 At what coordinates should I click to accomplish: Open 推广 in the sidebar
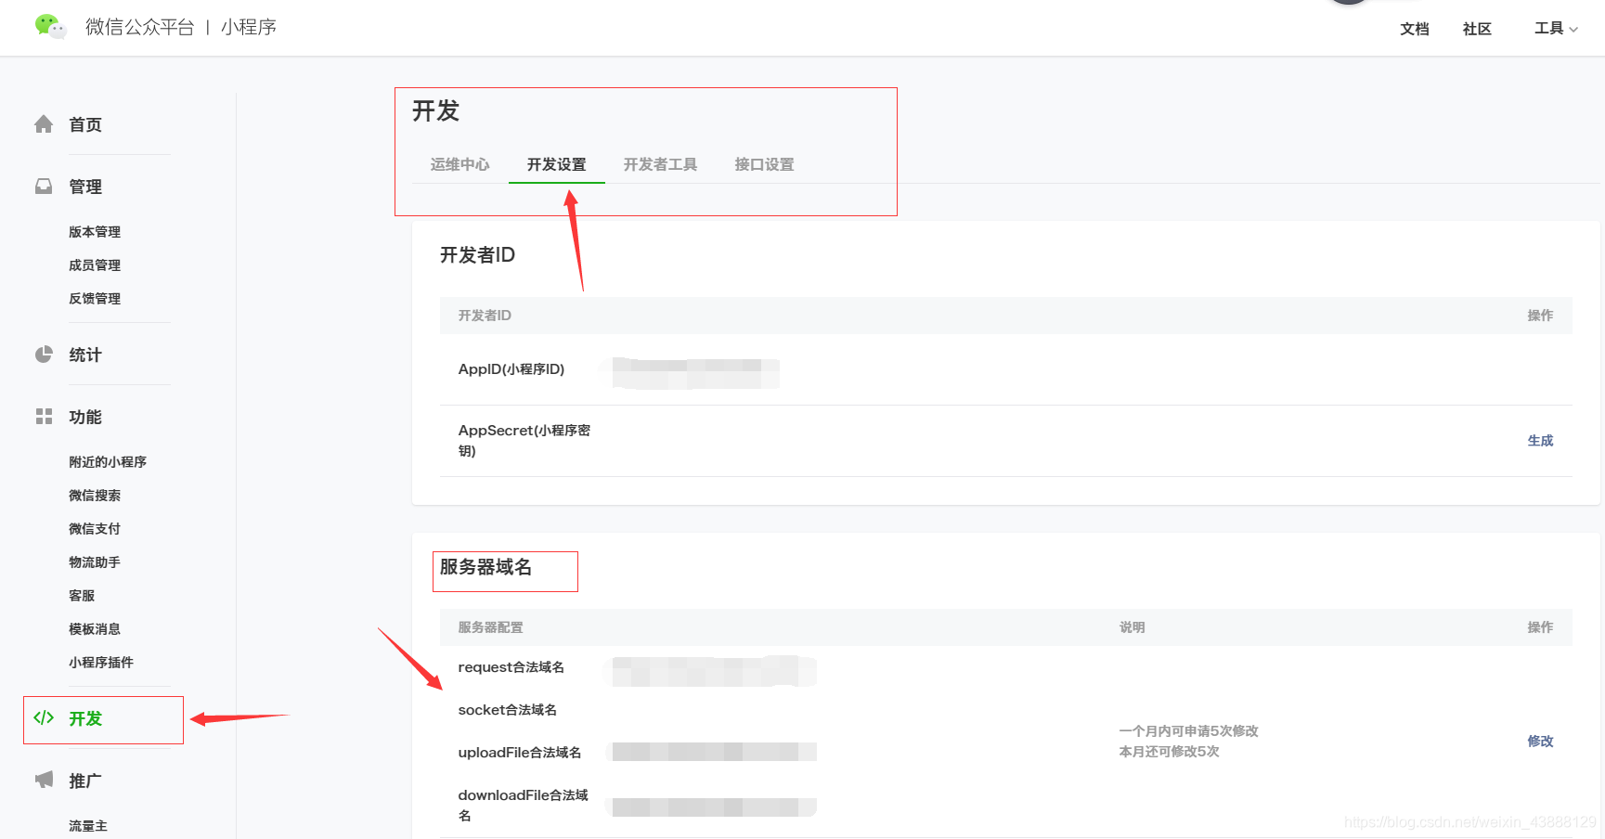(x=85, y=781)
